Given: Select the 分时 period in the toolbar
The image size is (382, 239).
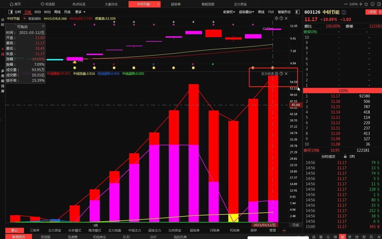Looking at the screenshot, I should (x=18, y=12).
